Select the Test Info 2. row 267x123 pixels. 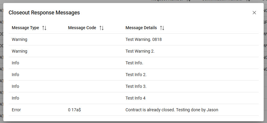[136, 75]
